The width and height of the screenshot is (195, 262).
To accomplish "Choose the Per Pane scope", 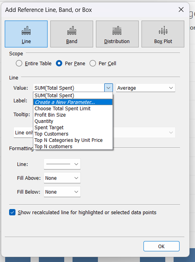I will [x=71, y=64].
